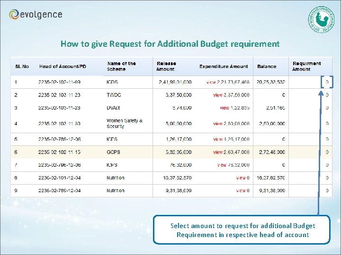The image size is (341, 255).
Task: Click serial number 6 in GCPS row
Action: 16,152
